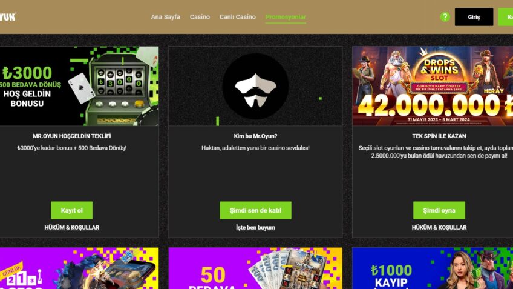This screenshot has width=513, height=289.
Task: Go to the Casino menu item
Action: pyautogui.click(x=200, y=17)
